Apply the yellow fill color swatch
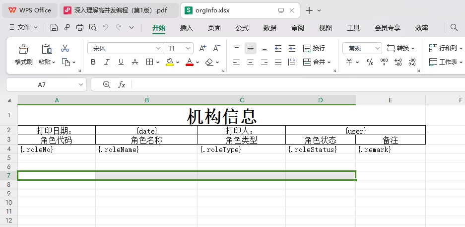Viewport: 465px width, 227px height. click(170, 62)
